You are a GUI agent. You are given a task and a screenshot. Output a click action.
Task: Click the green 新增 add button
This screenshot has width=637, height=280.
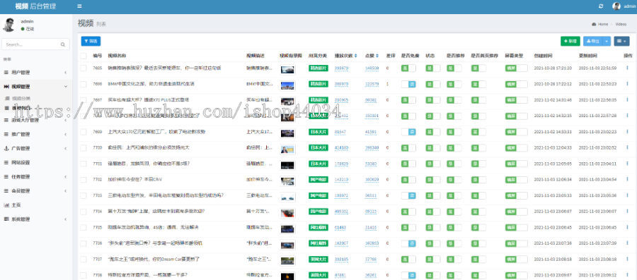pyautogui.click(x=570, y=42)
